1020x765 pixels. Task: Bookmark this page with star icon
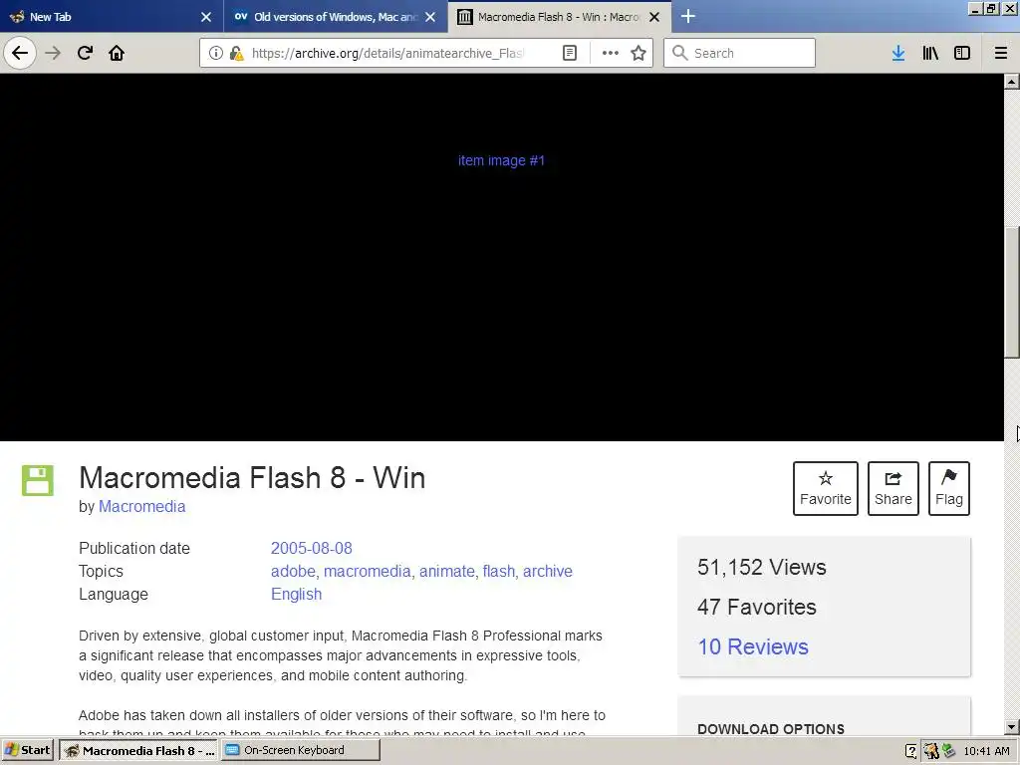[638, 53]
